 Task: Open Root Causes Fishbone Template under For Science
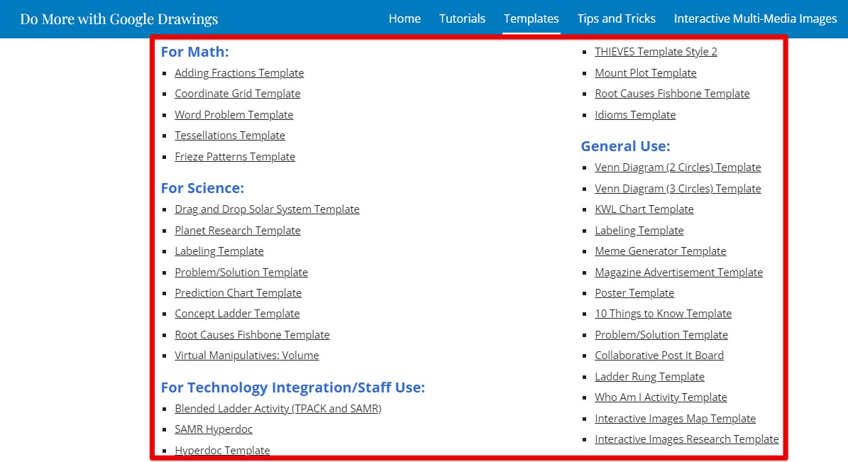(x=252, y=334)
